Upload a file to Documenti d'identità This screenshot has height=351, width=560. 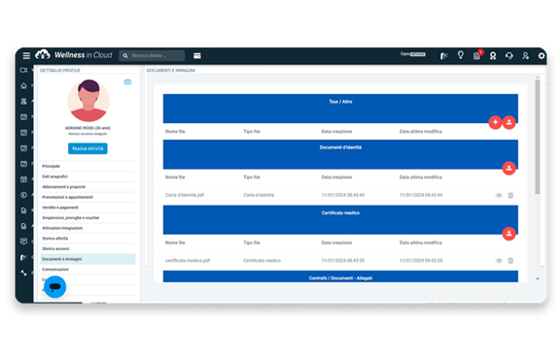click(508, 168)
